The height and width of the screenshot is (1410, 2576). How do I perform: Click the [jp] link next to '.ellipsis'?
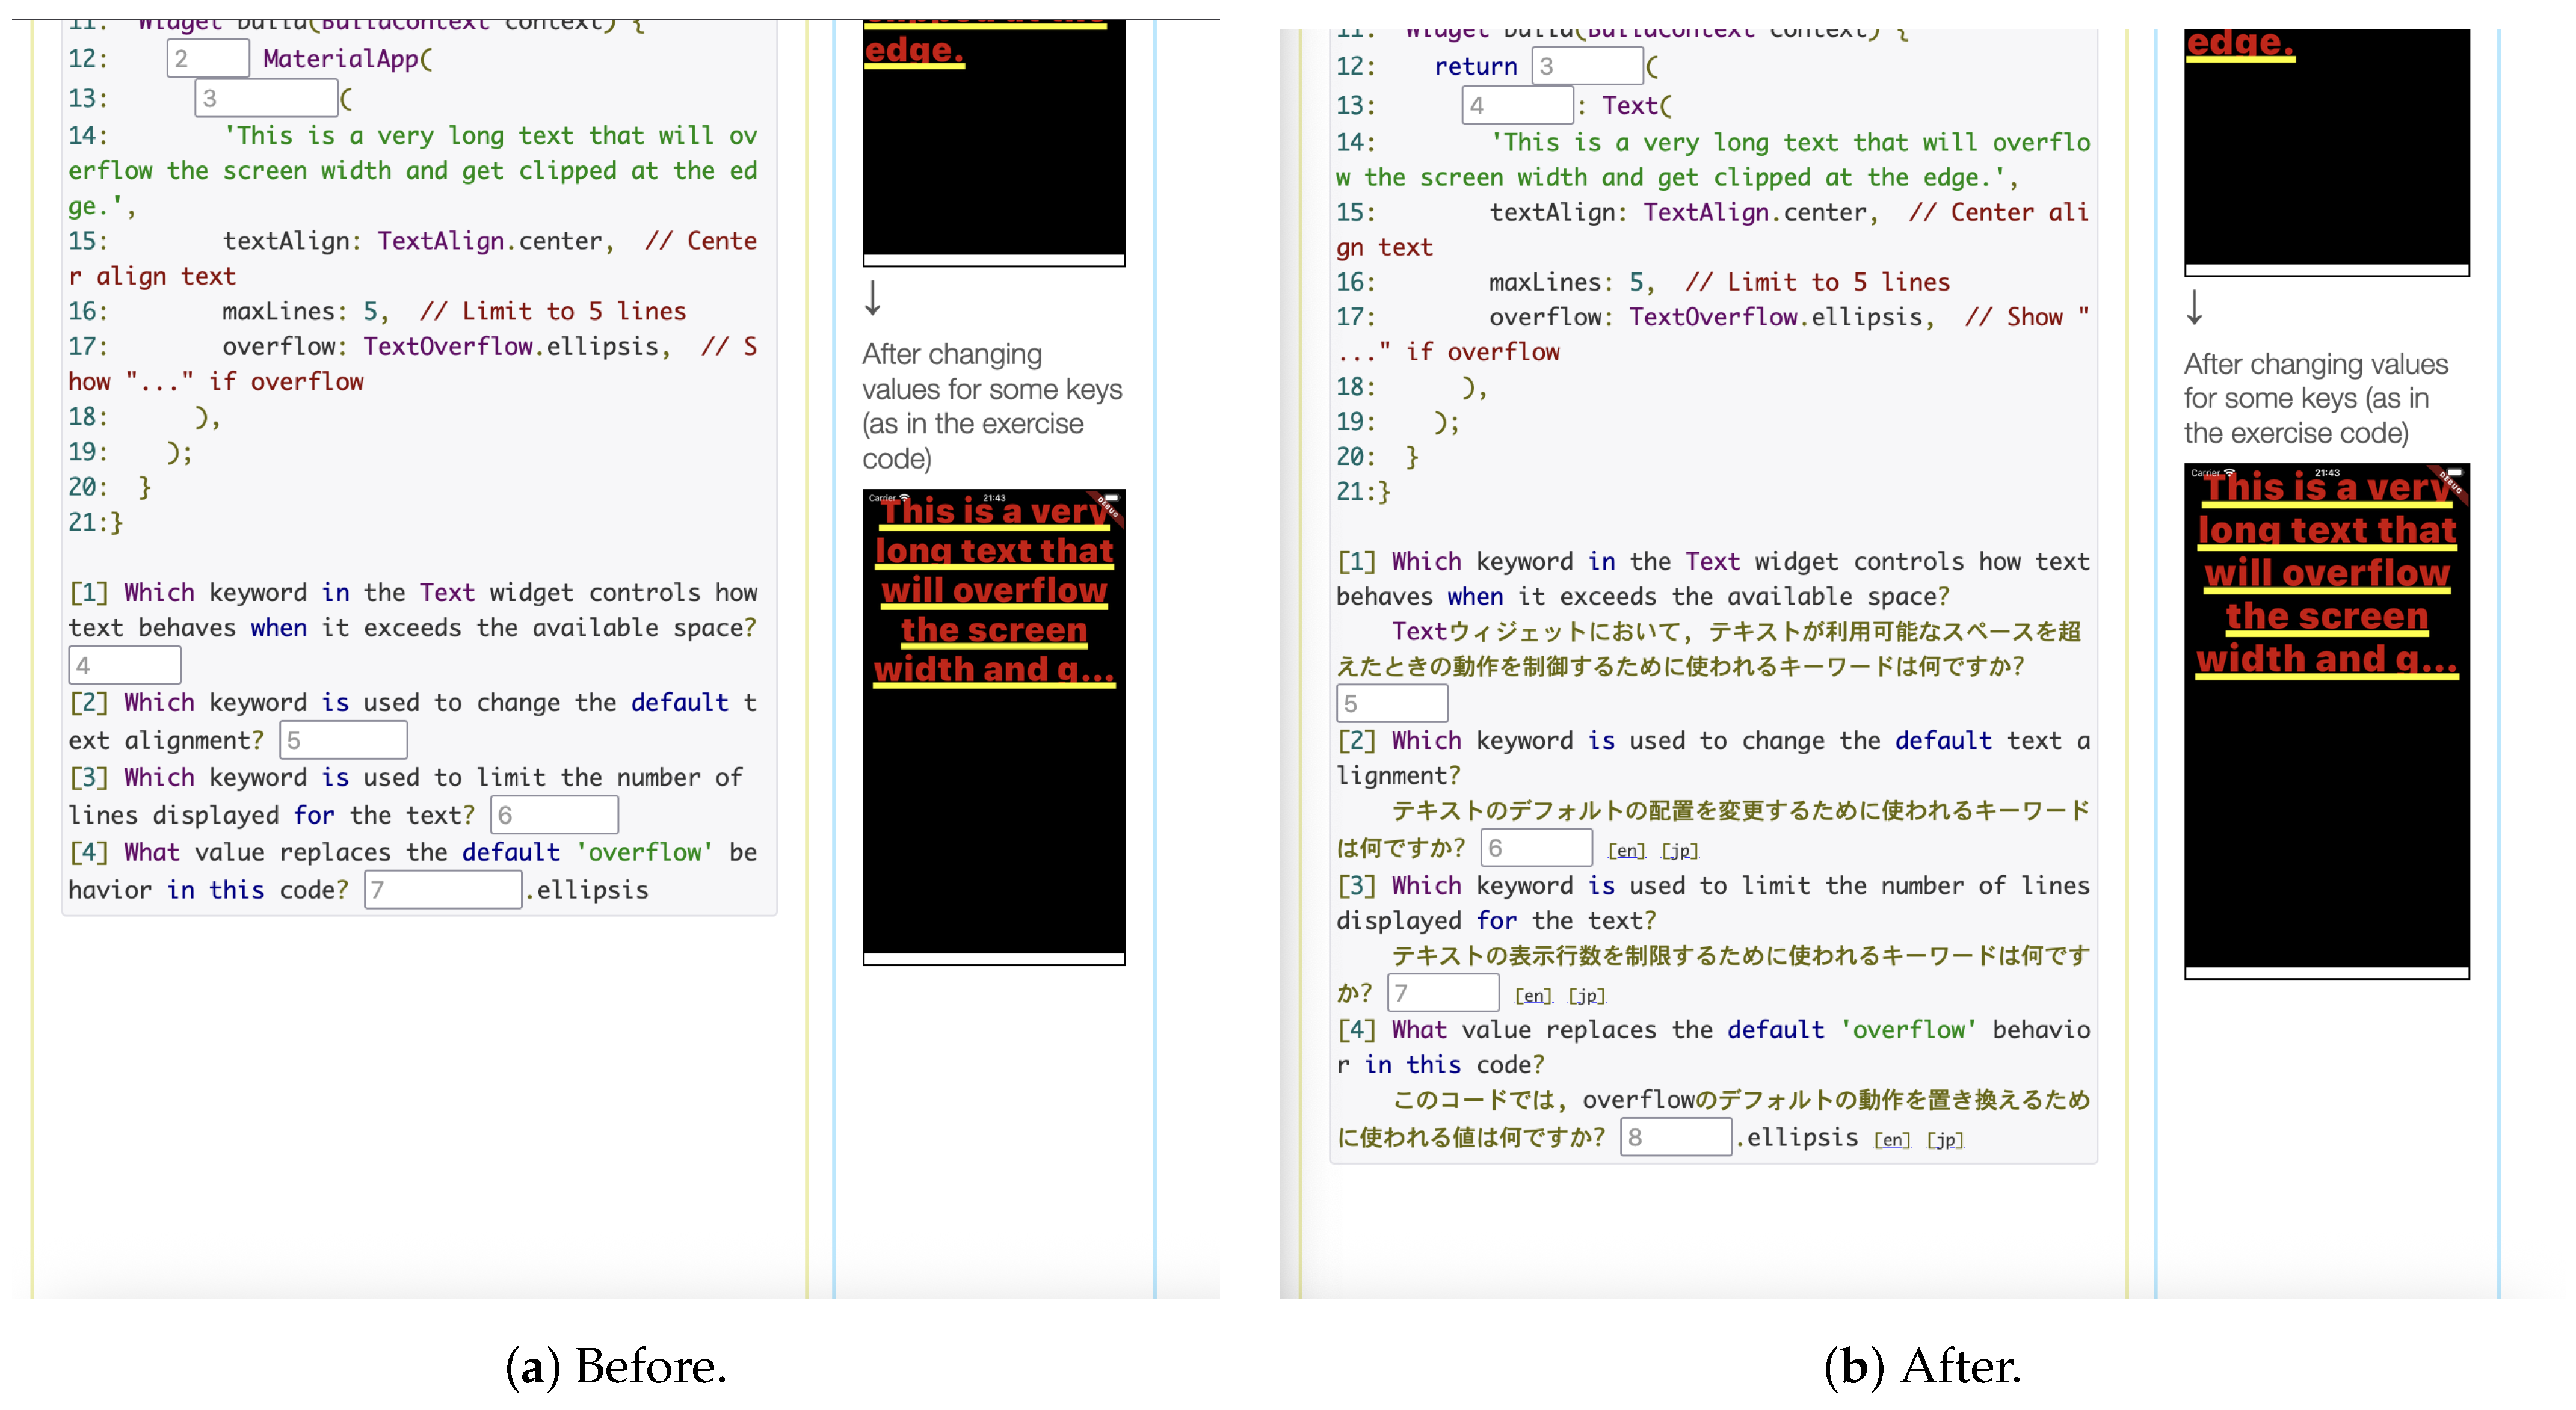click(1946, 1140)
